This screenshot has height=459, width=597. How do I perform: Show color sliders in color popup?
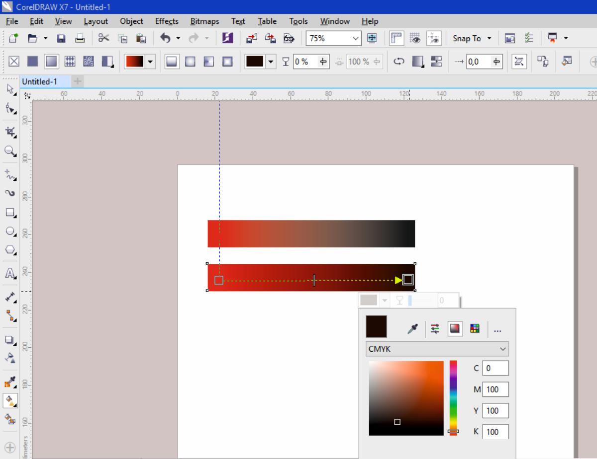tap(435, 328)
